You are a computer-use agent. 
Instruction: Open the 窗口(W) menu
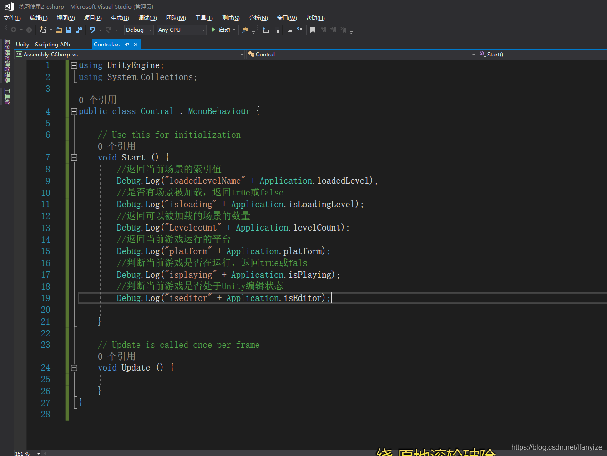[287, 18]
